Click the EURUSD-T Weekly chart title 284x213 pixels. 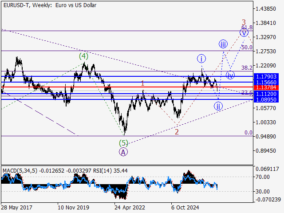point(50,5)
